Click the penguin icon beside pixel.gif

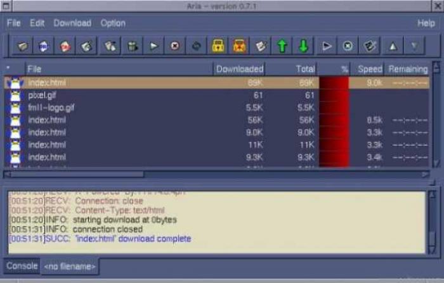[x=15, y=95]
